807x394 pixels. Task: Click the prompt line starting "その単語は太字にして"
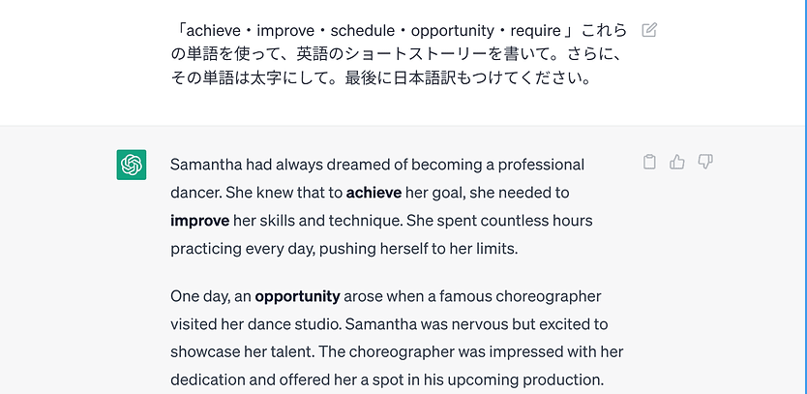[x=380, y=78]
